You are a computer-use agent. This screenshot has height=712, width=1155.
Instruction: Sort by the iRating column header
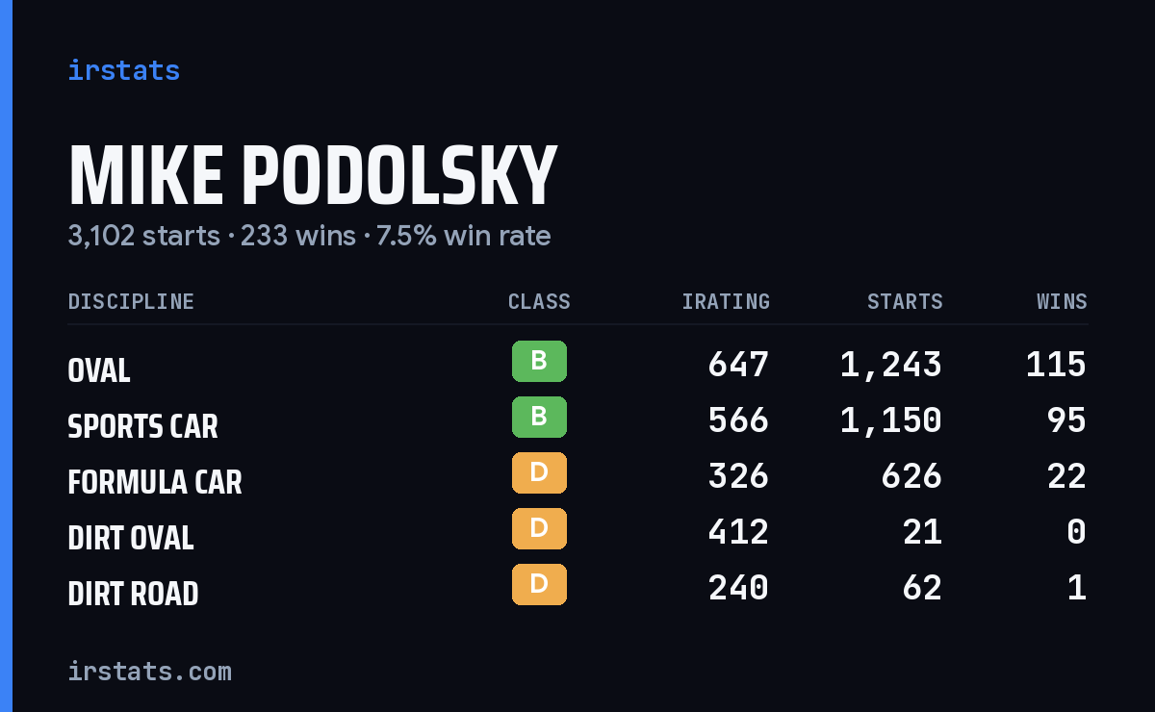tap(726, 301)
